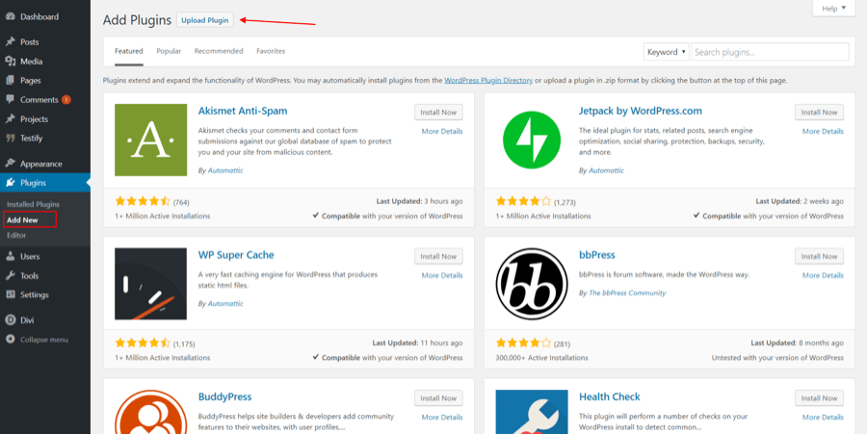Screen dimensions: 867x434
Task: Click the Search plugins input field
Action: click(x=770, y=52)
